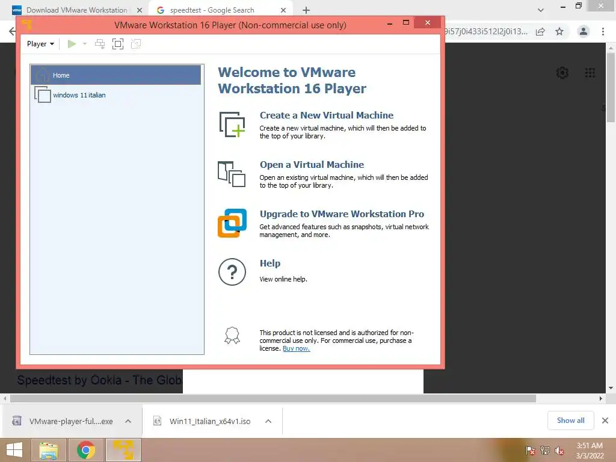
Task: Open Chrome tab search chevron
Action: pos(541,10)
